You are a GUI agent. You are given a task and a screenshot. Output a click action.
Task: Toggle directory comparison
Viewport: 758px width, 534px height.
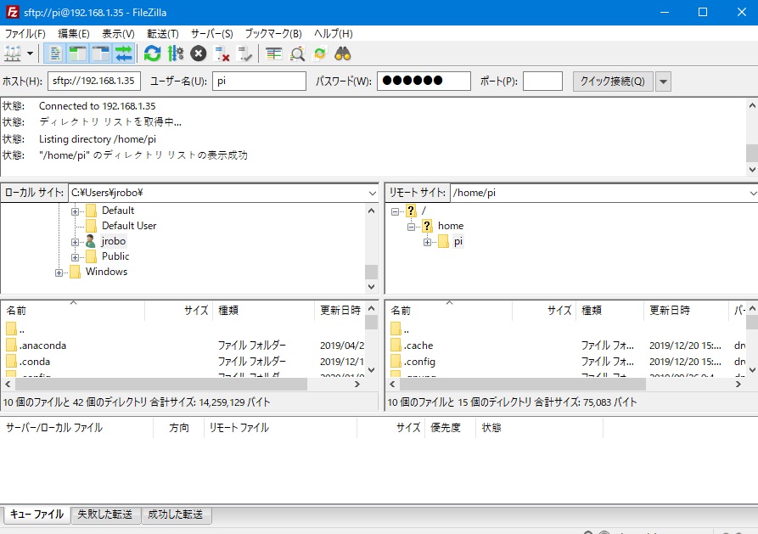[297, 53]
